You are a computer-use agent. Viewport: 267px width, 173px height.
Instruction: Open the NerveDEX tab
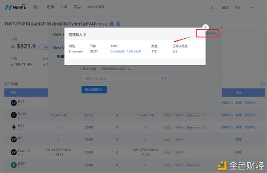96,7
